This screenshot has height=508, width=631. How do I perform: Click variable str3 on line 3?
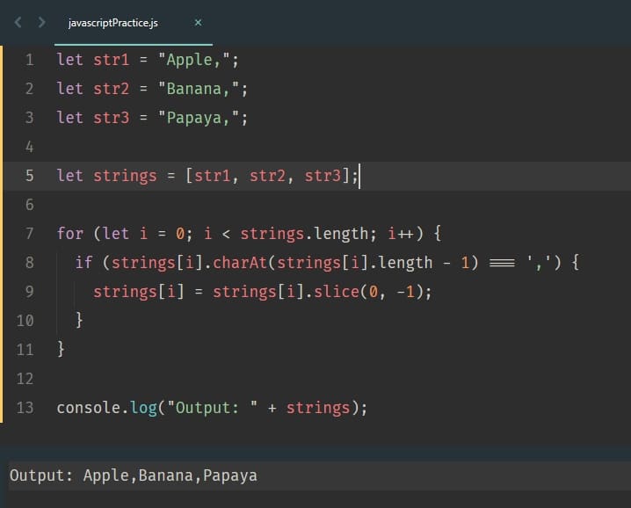click(x=112, y=118)
